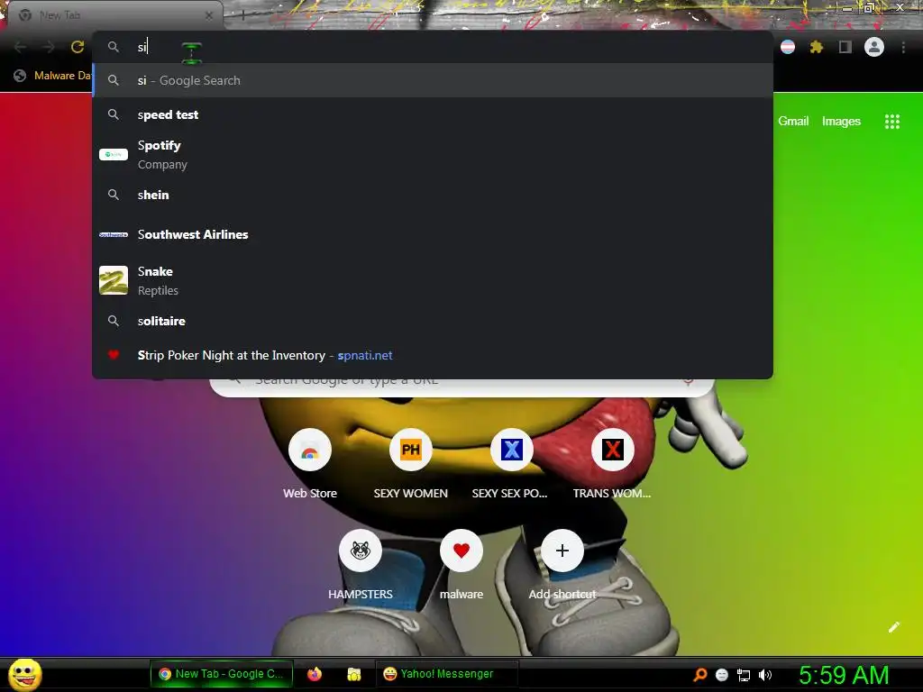This screenshot has width=923, height=692.
Task: Click the striped extension icon in toolbar
Action: [788, 47]
